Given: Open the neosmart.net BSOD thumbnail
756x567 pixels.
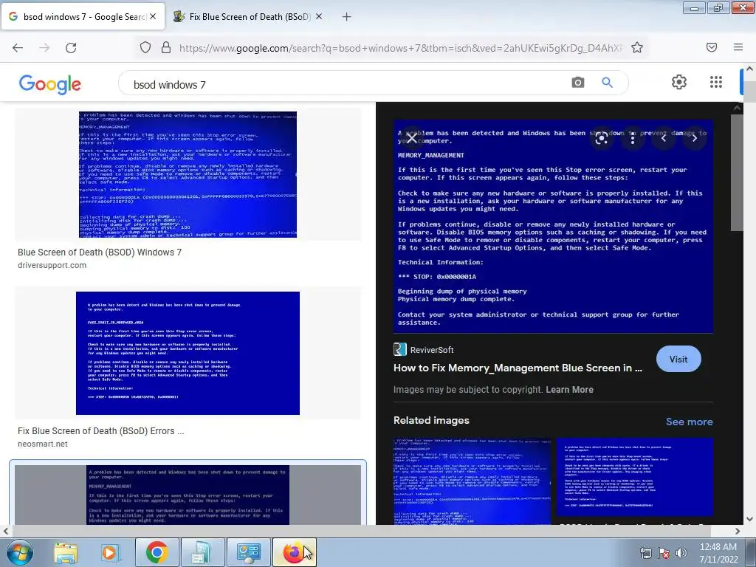Looking at the screenshot, I should coord(188,353).
